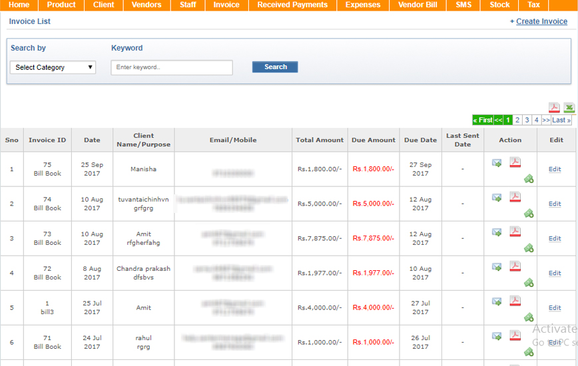Open the Vendors menu
The image size is (578, 366).
point(146,5)
